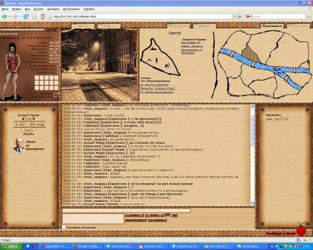The height and width of the screenshot is (250, 313).
Task: Switch to the Перемещение tab above the map
Action: tap(272, 26)
